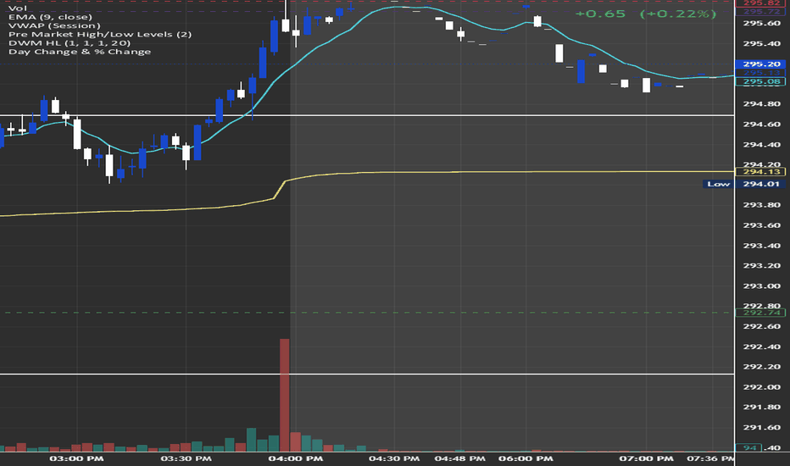Select the DWM HL (1, 1, 1, 20) label
This screenshot has width=790, height=466.
70,43
